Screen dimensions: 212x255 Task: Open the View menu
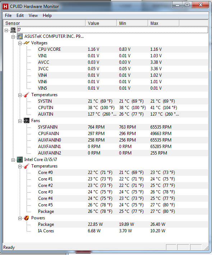pos(33,15)
